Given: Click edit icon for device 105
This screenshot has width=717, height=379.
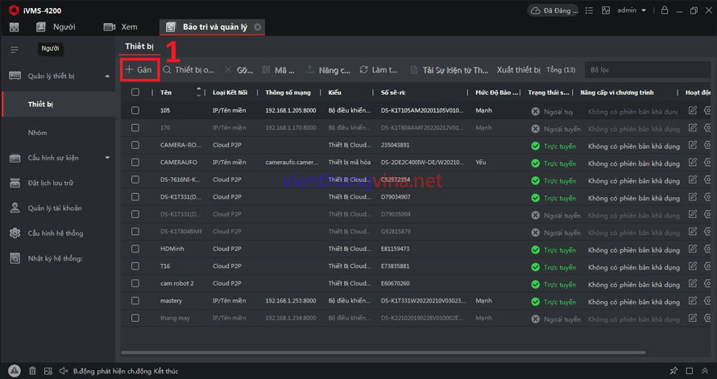Looking at the screenshot, I should (x=692, y=110).
